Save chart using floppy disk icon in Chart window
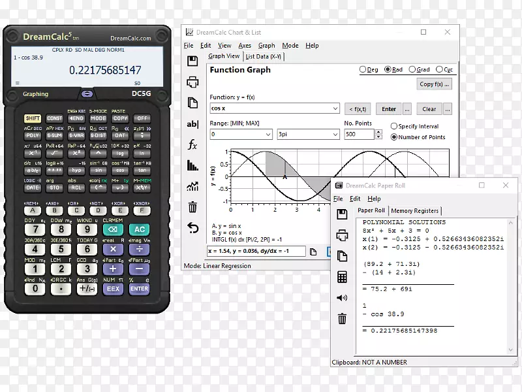 pyautogui.click(x=192, y=61)
